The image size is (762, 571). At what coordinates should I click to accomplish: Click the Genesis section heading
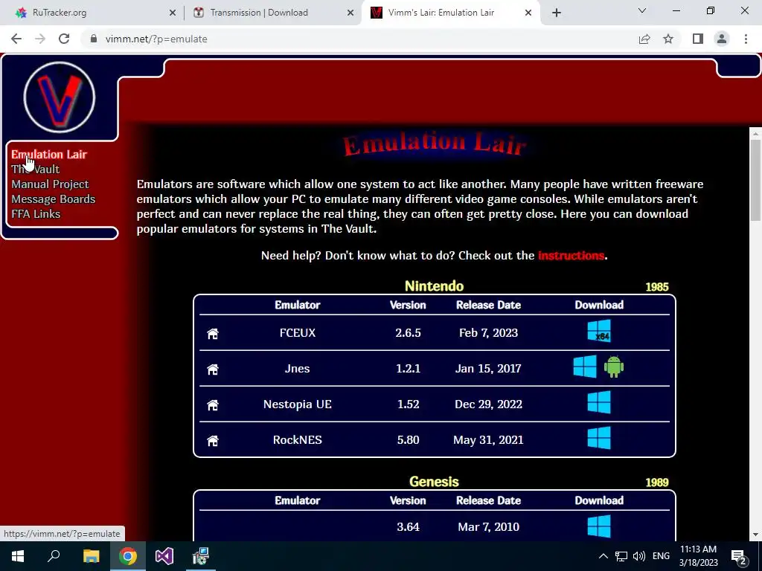pos(434,482)
